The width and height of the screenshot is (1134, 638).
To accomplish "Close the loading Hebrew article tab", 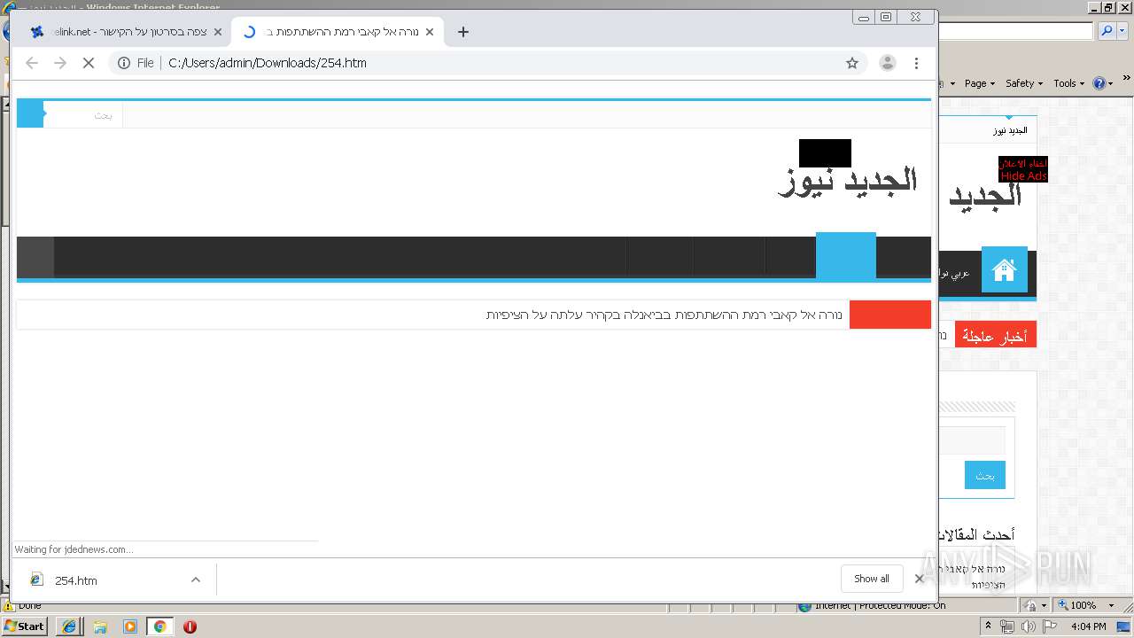I will pyautogui.click(x=430, y=32).
